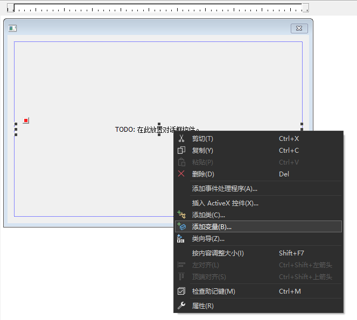
Task: Choose 复制(Y) from the context menu
Action: pos(258,151)
